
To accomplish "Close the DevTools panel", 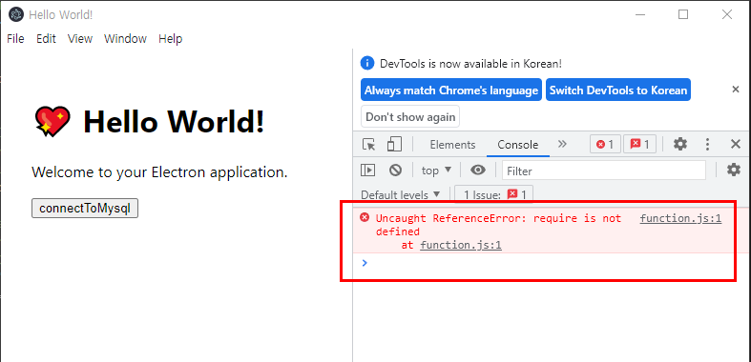I will click(735, 144).
